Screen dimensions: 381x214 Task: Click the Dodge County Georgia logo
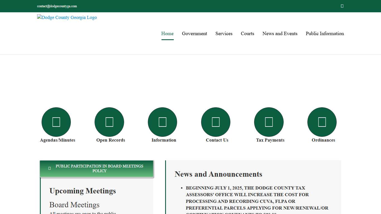[x=67, y=17]
